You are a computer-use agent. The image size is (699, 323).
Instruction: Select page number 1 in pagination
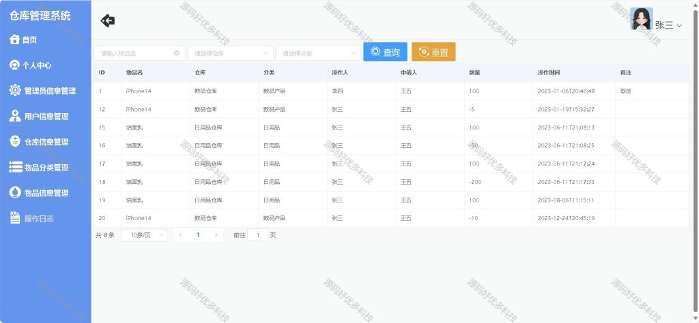(x=199, y=235)
